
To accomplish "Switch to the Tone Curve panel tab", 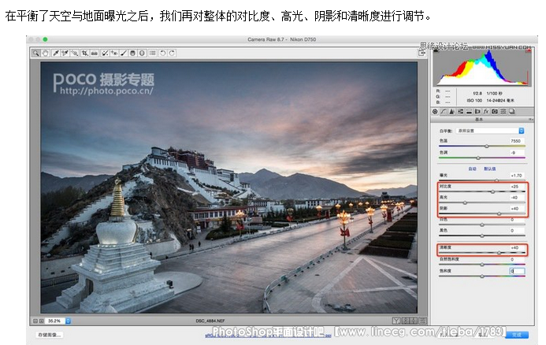I will (x=444, y=111).
